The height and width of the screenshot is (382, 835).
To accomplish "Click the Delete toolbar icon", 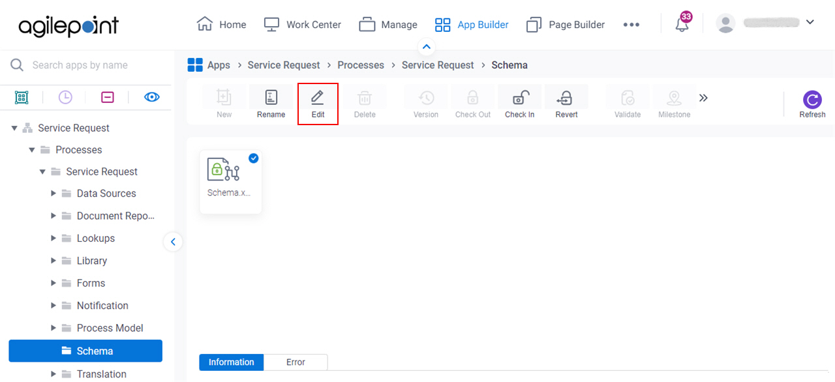I will [365, 98].
